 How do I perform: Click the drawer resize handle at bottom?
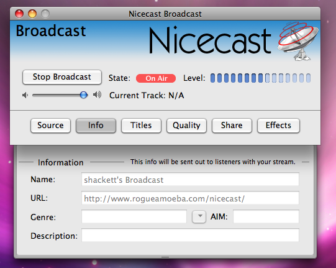click(x=165, y=257)
